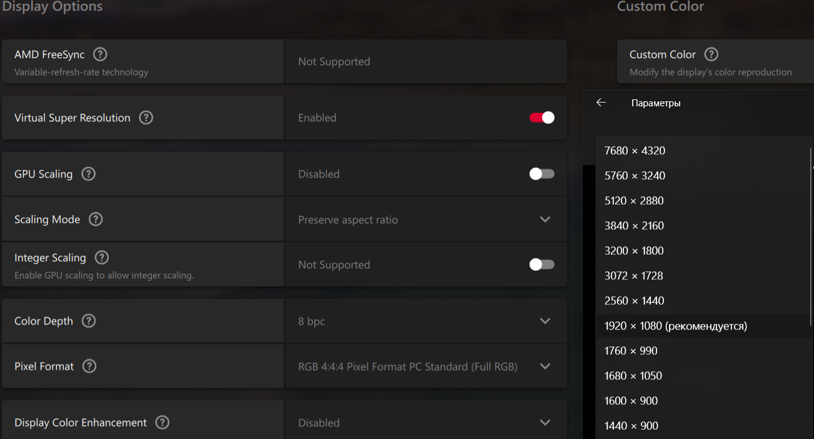Viewport: 814px width, 439px height.
Task: Show the Color Depth help icon
Action: (89, 321)
